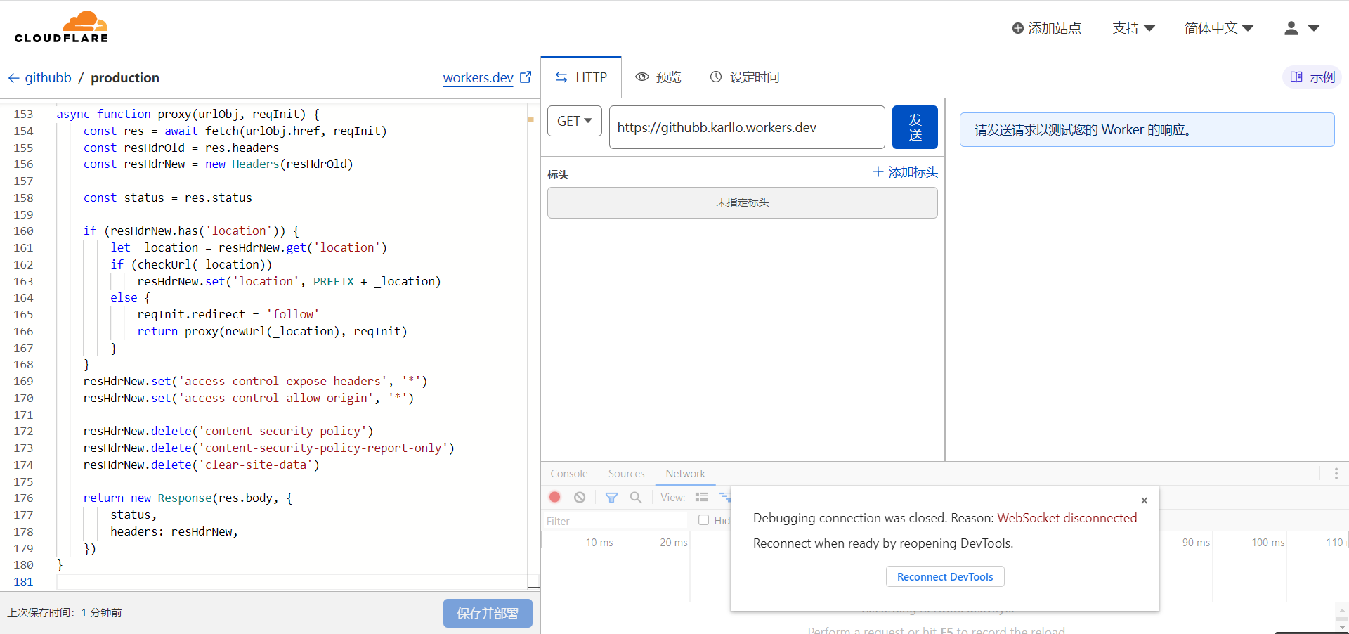The width and height of the screenshot is (1349, 634).
Task: Open the 简体中文 language dropdown
Action: click(x=1219, y=28)
